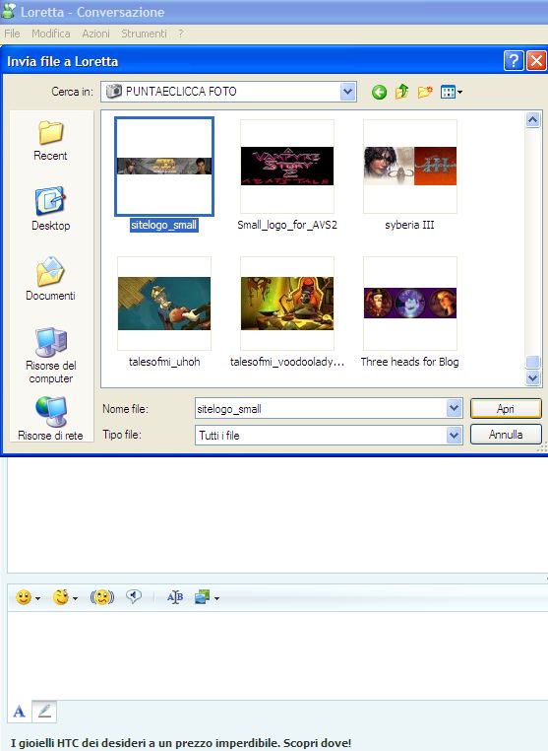Open the ? help menu
The width and height of the screenshot is (548, 751).
(181, 34)
